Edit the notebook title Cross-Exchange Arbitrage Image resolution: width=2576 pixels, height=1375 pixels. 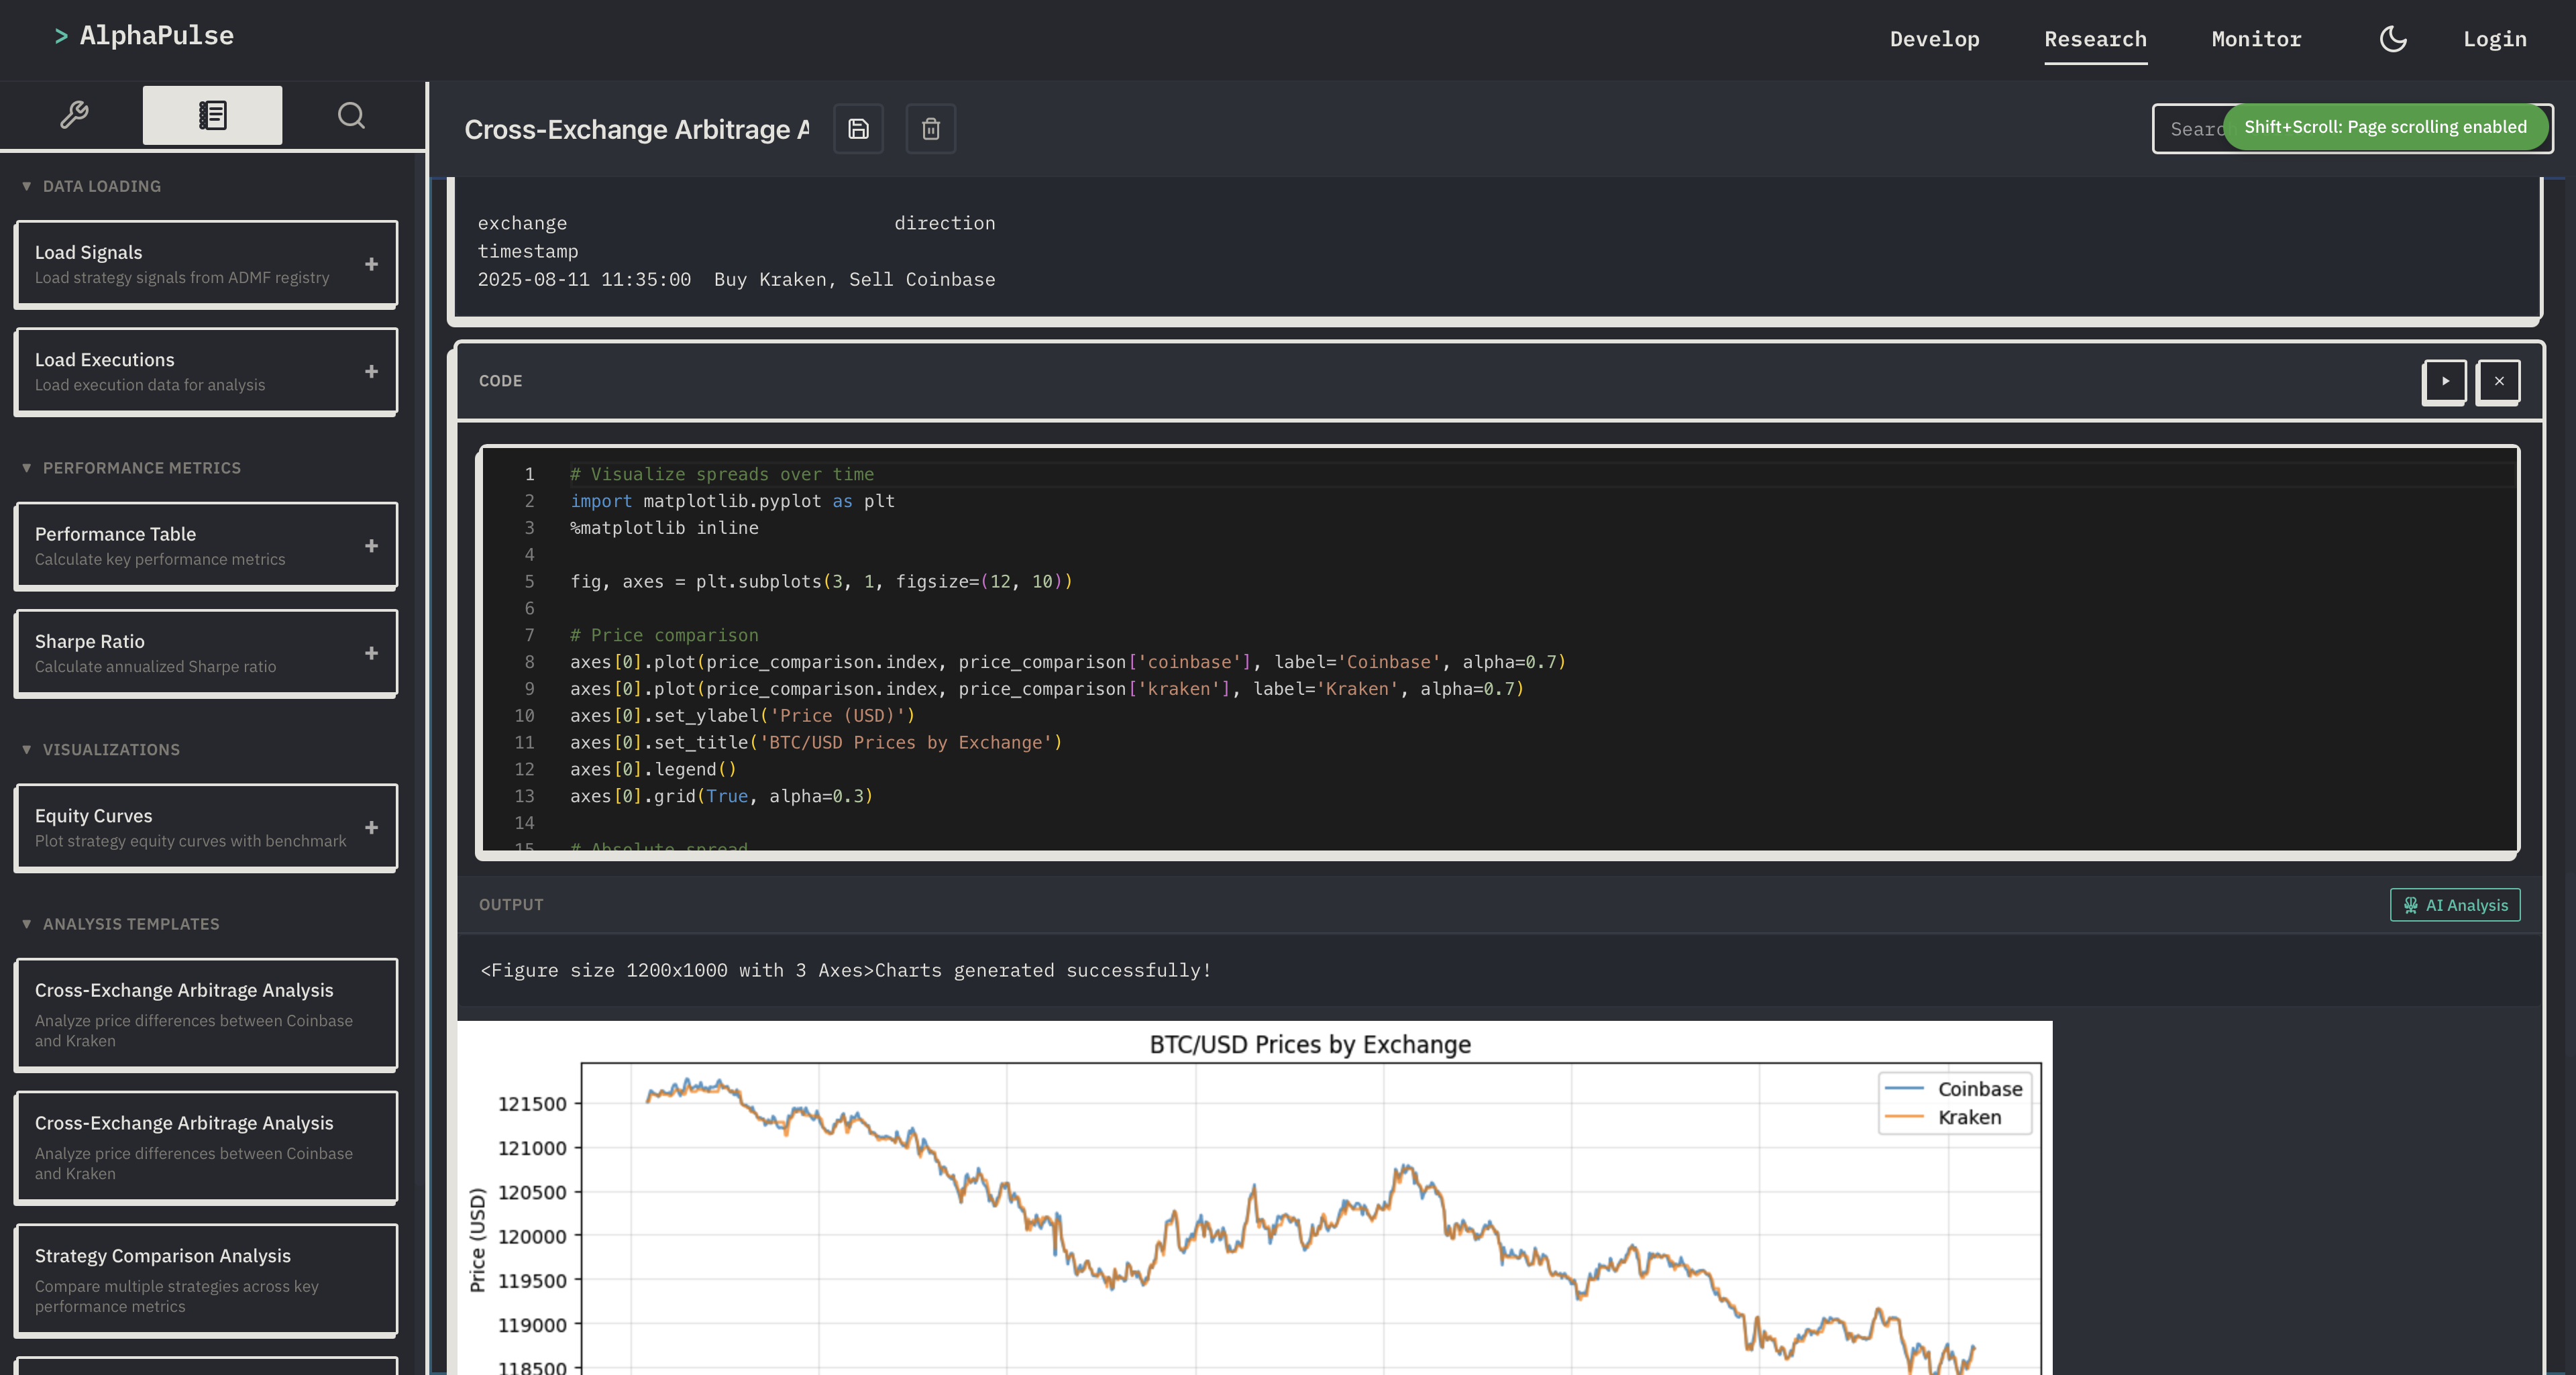(x=637, y=130)
